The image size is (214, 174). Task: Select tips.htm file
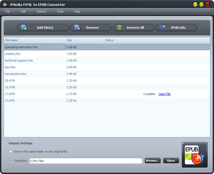[x=10, y=67]
